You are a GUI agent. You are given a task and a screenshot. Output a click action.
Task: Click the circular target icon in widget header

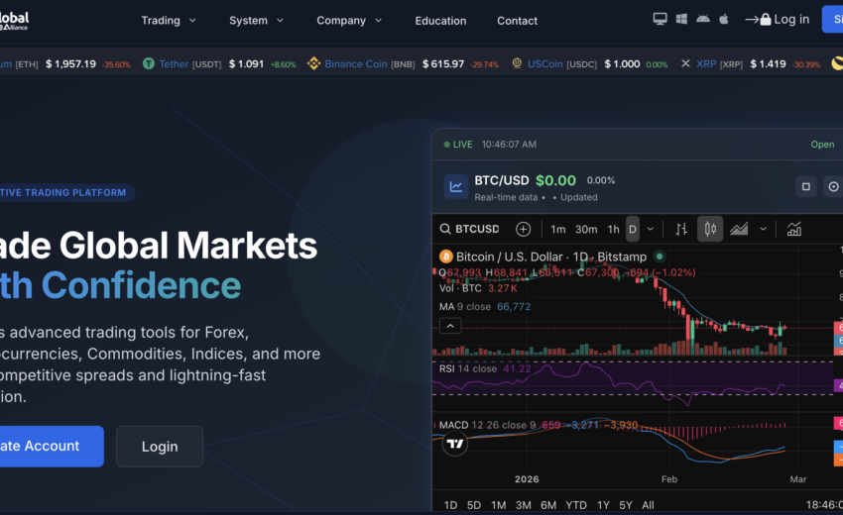point(833,187)
